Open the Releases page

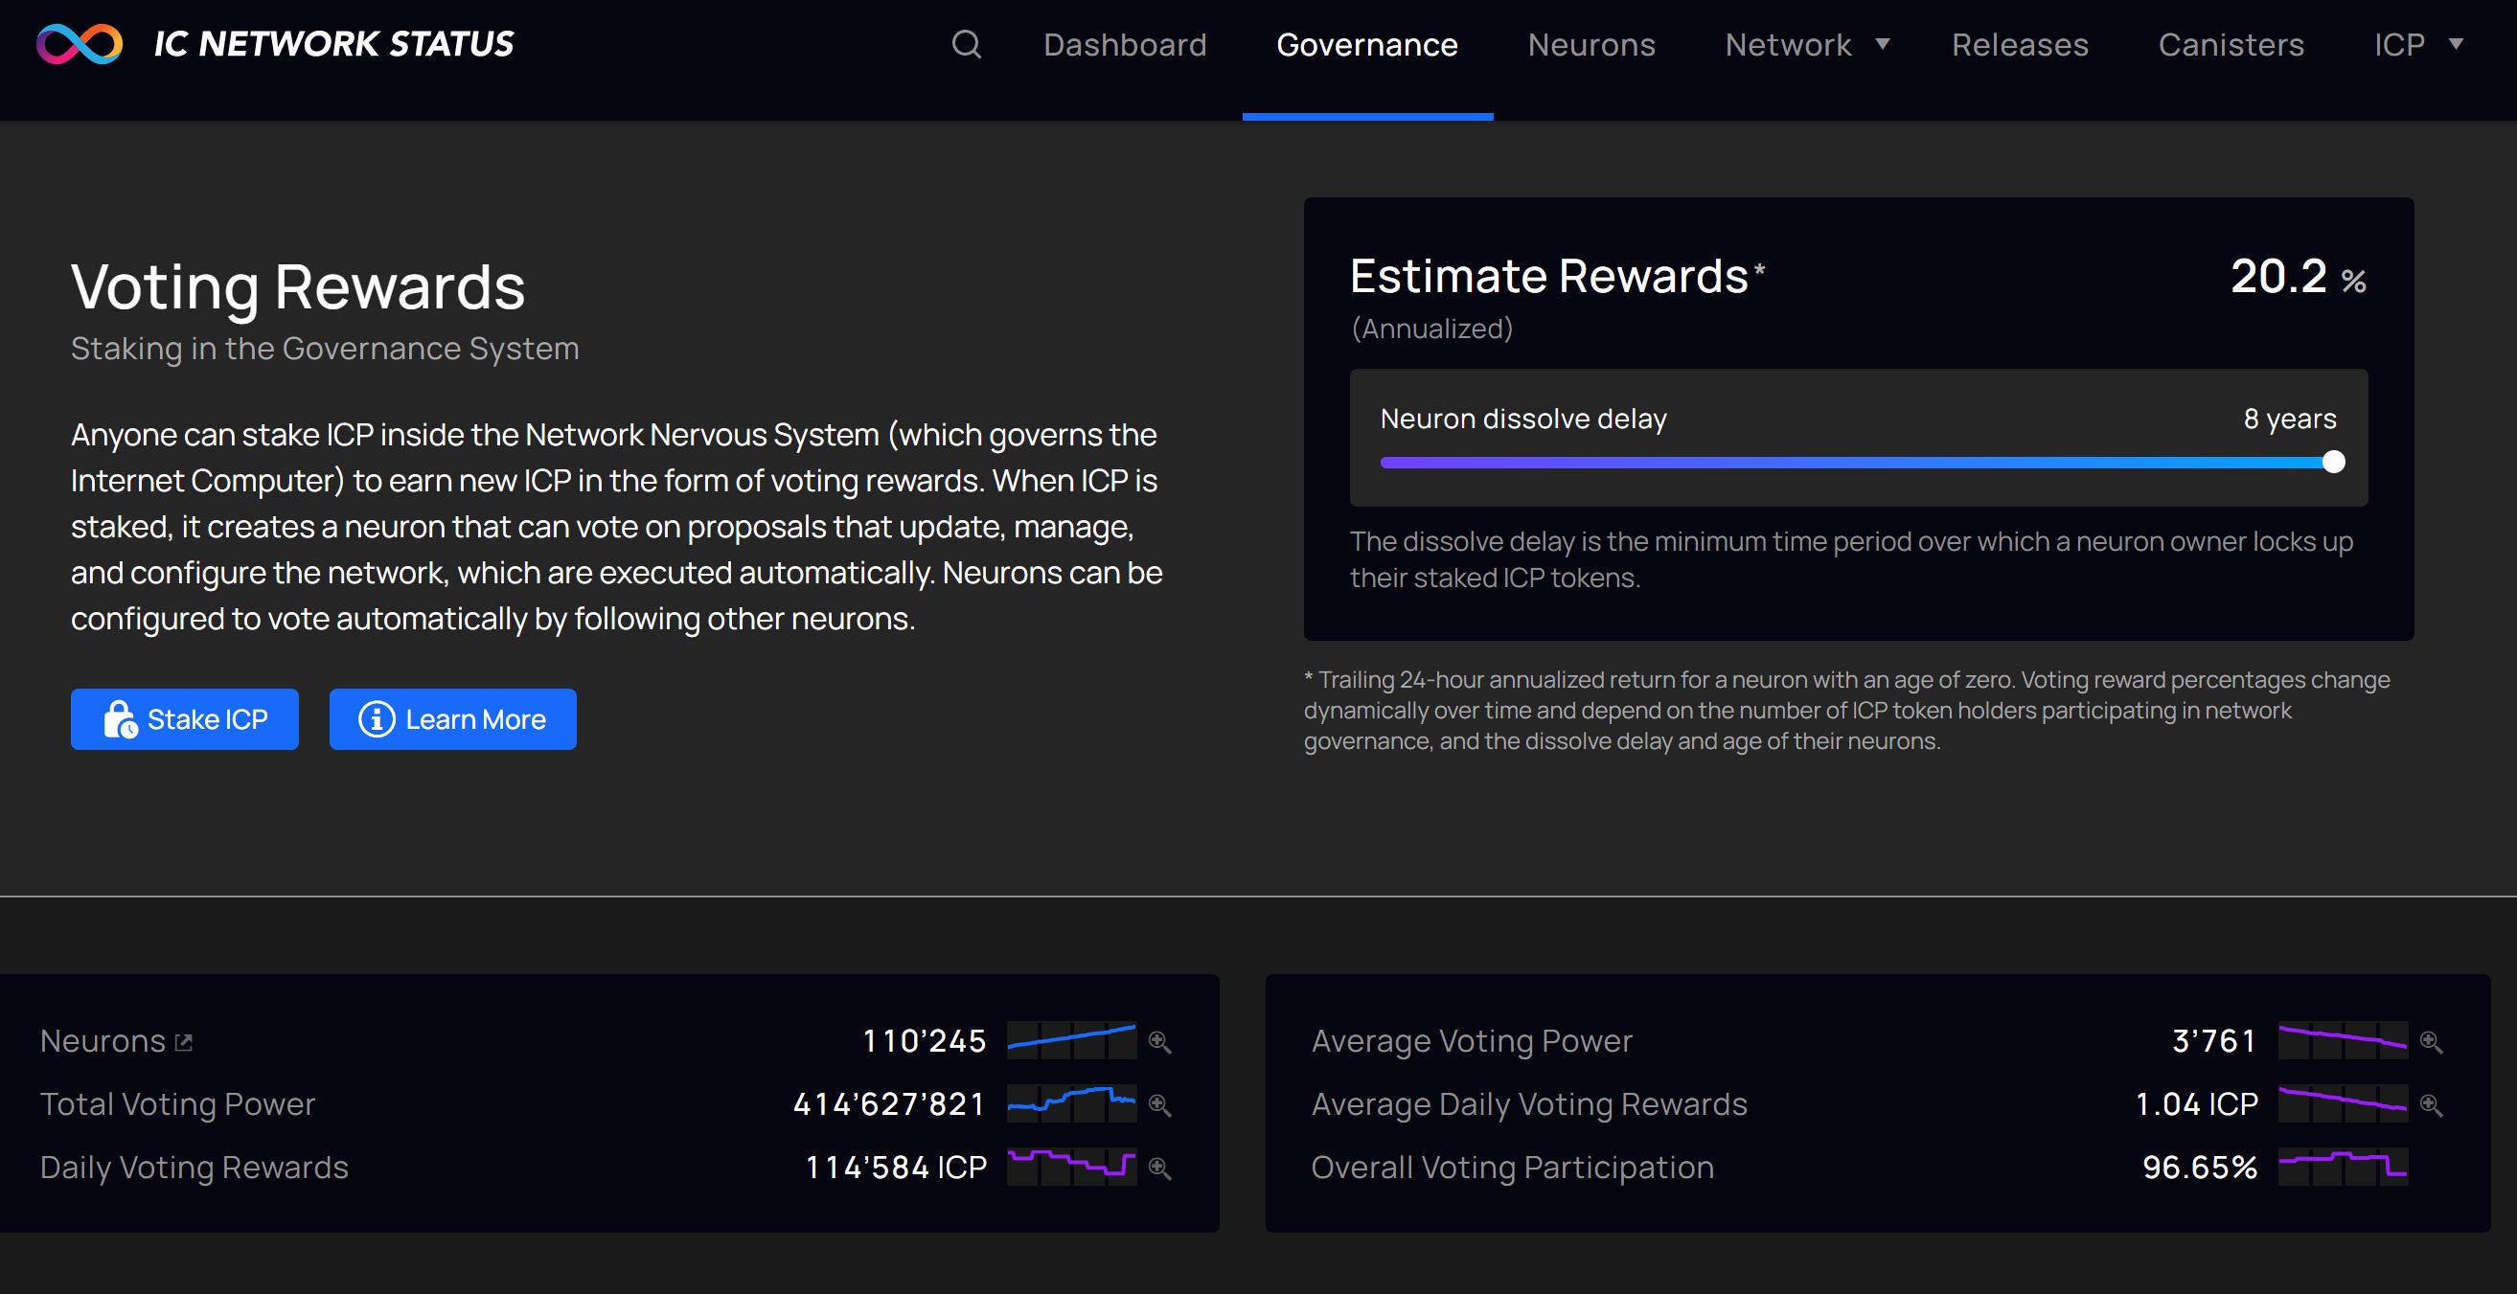(2020, 44)
